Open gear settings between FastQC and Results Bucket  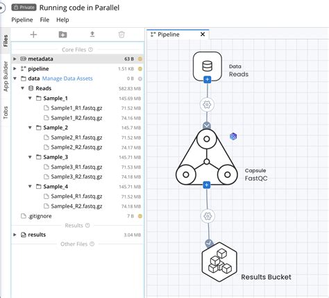tap(208, 216)
